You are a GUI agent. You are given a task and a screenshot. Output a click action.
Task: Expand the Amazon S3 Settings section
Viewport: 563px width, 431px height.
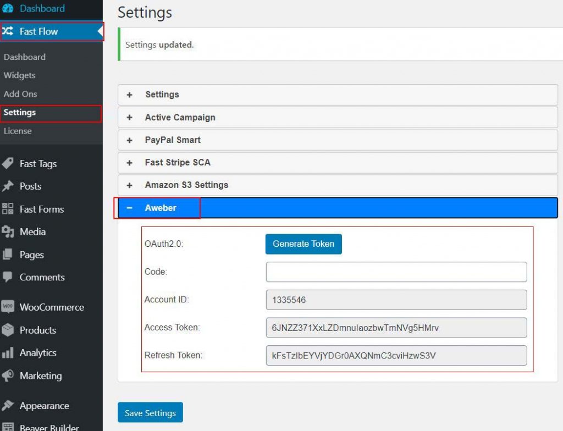338,185
